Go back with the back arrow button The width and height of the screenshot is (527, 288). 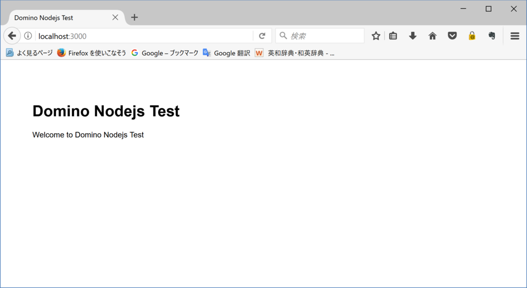tap(12, 35)
